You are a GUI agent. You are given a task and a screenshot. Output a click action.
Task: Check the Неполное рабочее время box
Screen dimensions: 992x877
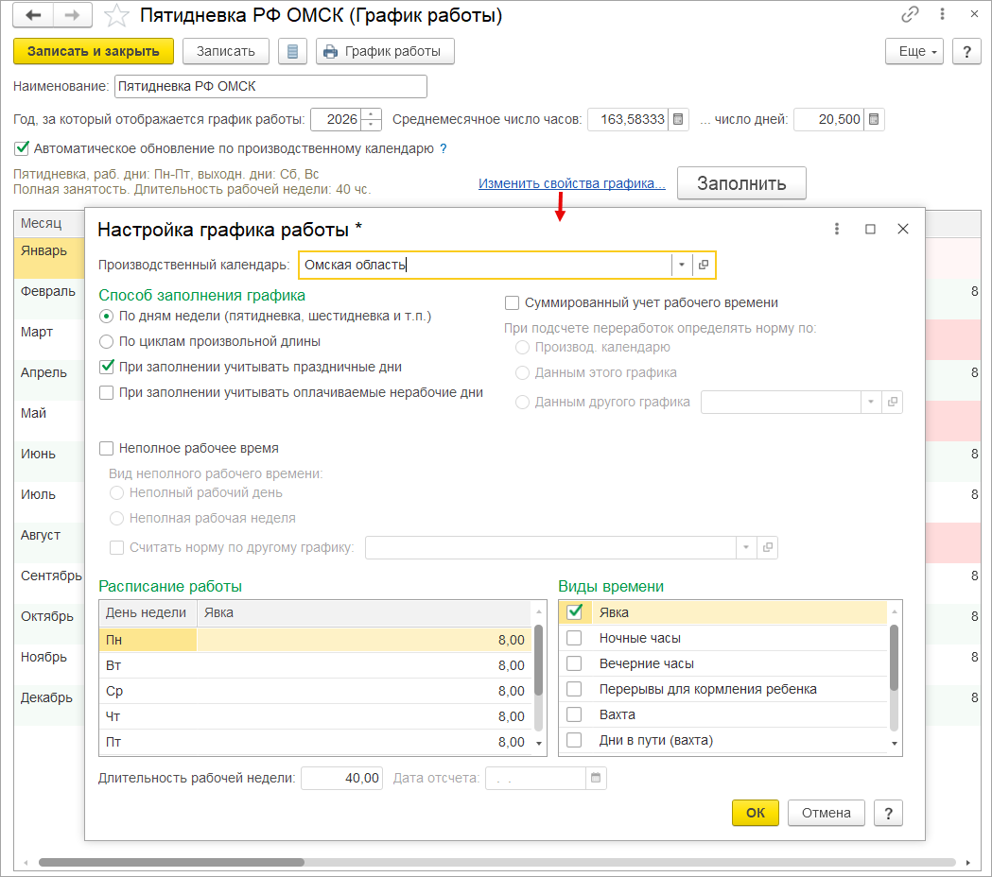coord(107,449)
